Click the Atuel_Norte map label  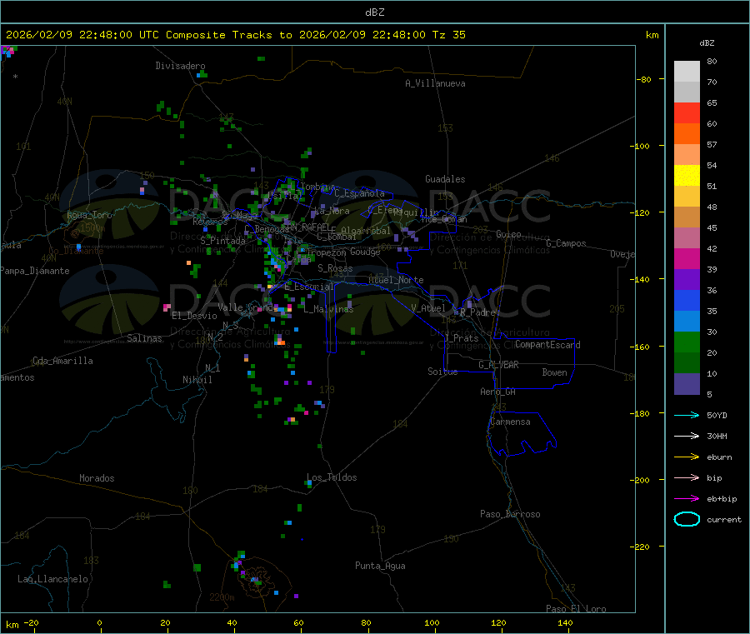[x=396, y=280]
